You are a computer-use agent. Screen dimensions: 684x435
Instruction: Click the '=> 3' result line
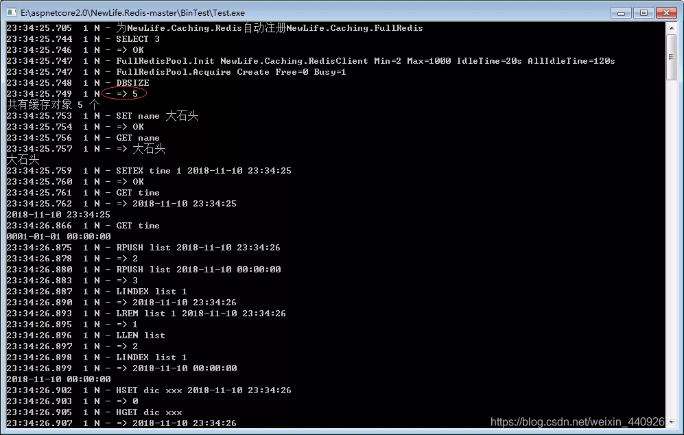point(72,280)
